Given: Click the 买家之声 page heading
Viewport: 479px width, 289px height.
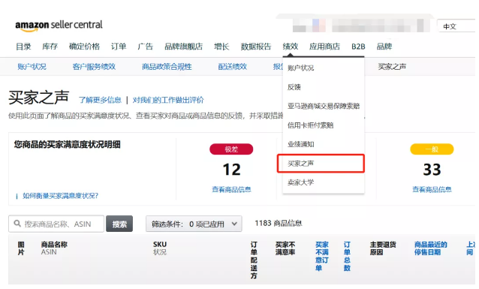Looking at the screenshot, I should pos(39,98).
